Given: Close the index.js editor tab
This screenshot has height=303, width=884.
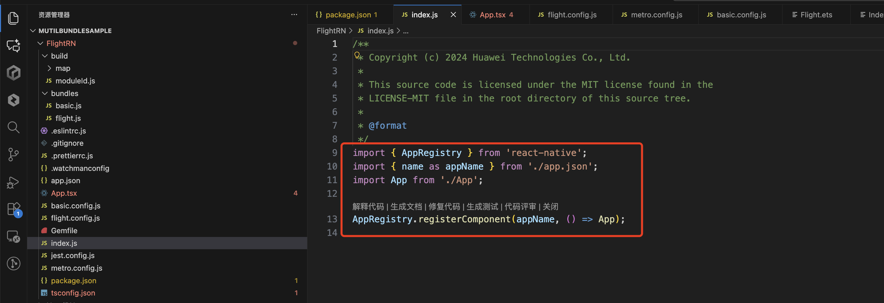Looking at the screenshot, I should (x=453, y=14).
